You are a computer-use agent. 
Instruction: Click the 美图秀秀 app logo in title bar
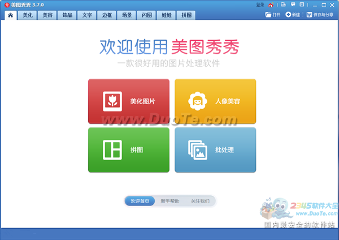pos(7,5)
